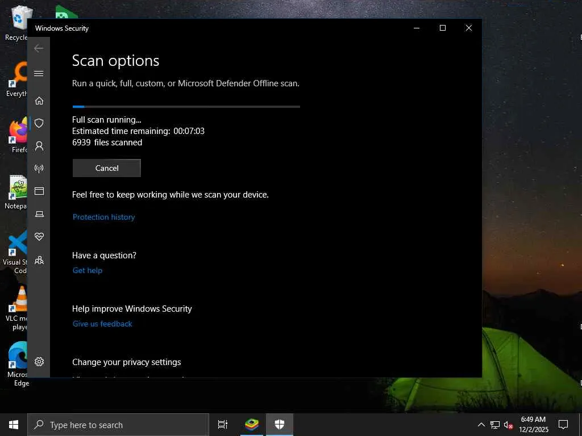Open Virus & threat protection shield icon
Image resolution: width=582 pixels, height=436 pixels.
(39, 123)
